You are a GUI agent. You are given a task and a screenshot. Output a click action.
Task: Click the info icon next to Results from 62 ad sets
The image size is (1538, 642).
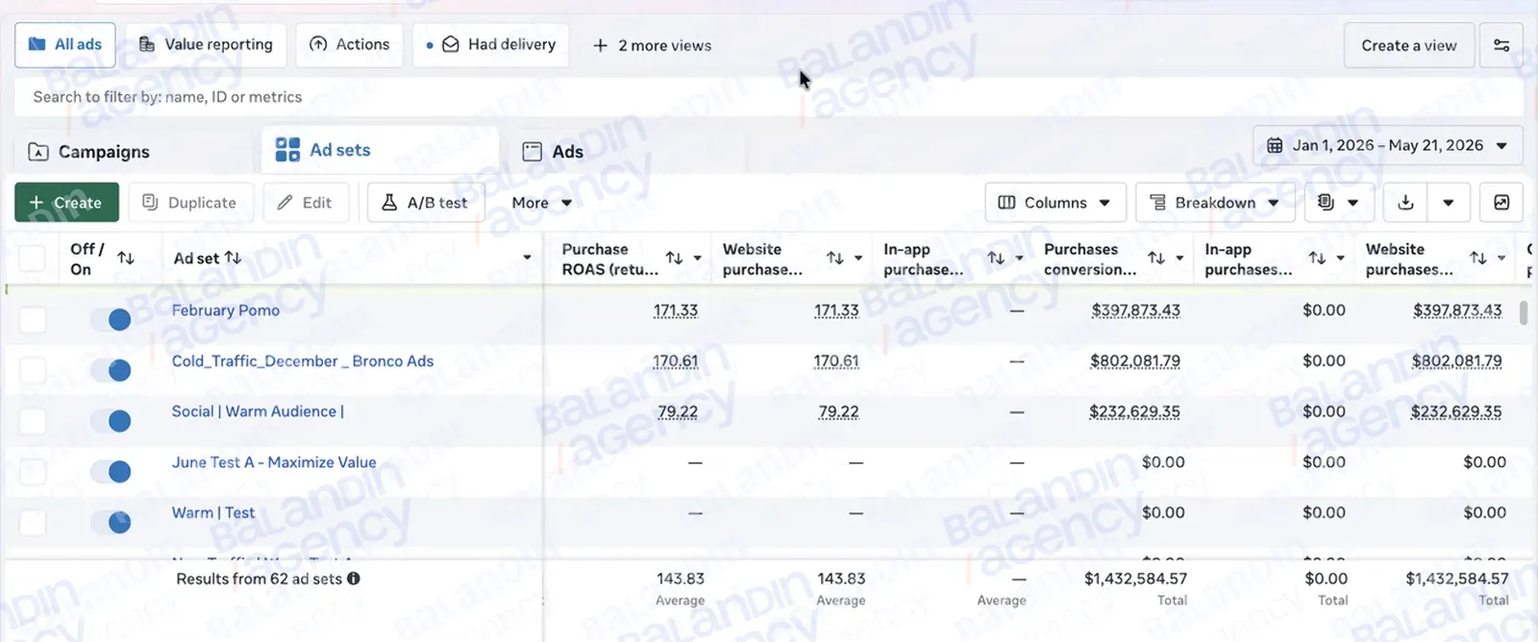click(354, 579)
